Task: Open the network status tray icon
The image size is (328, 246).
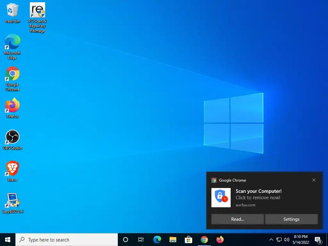Action: (279, 240)
